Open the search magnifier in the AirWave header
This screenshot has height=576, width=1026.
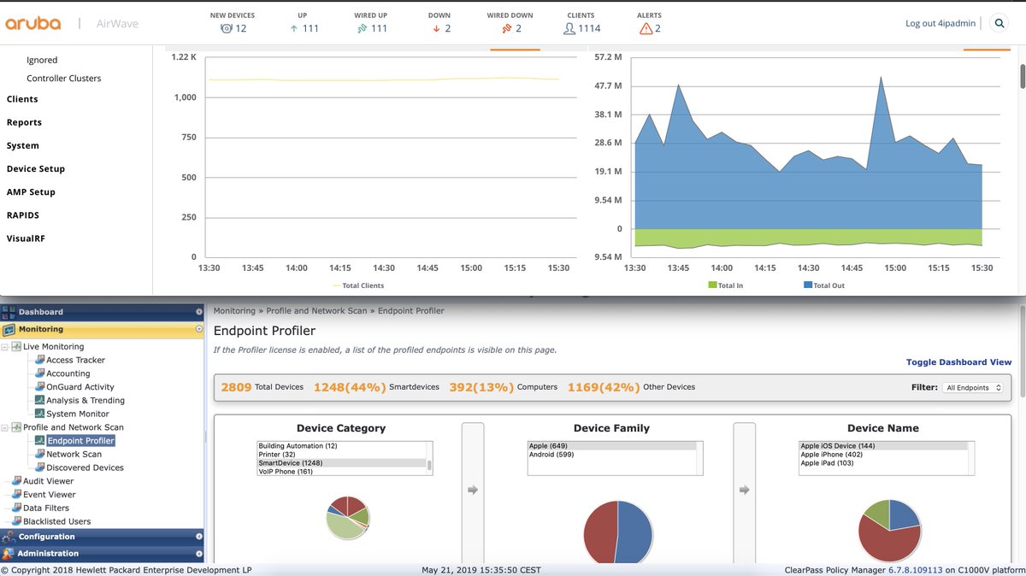pyautogui.click(x=999, y=24)
